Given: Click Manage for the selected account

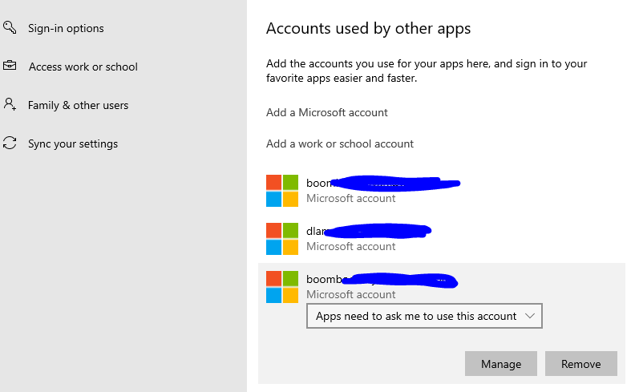Looking at the screenshot, I should (501, 364).
